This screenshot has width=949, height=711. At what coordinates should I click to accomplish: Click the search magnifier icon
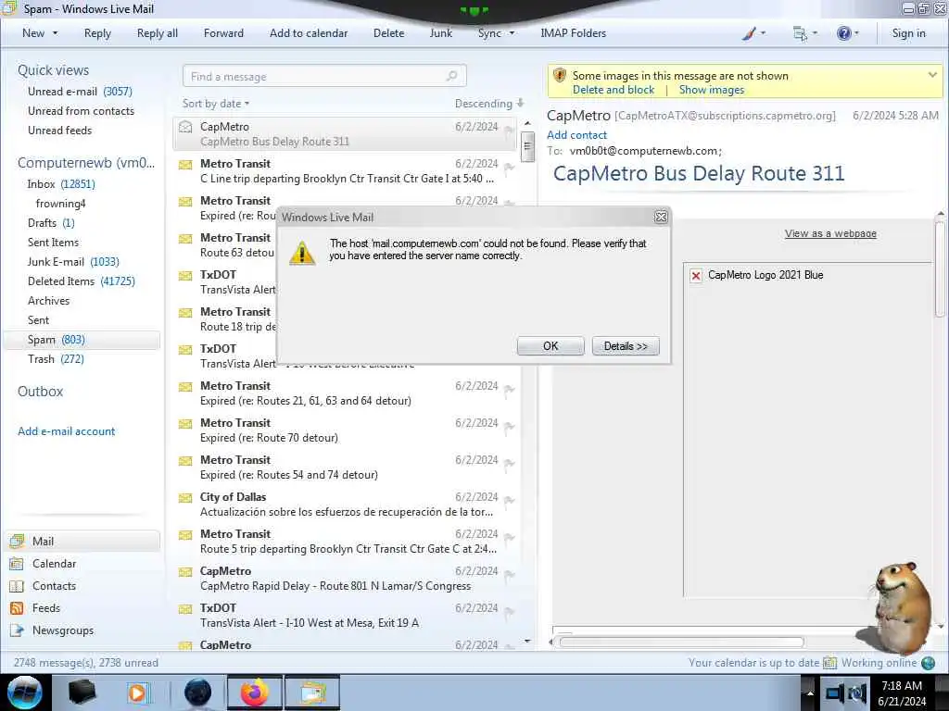click(x=451, y=76)
